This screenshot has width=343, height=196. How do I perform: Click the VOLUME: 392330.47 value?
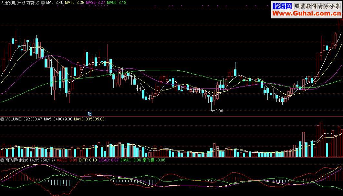click(x=24, y=119)
